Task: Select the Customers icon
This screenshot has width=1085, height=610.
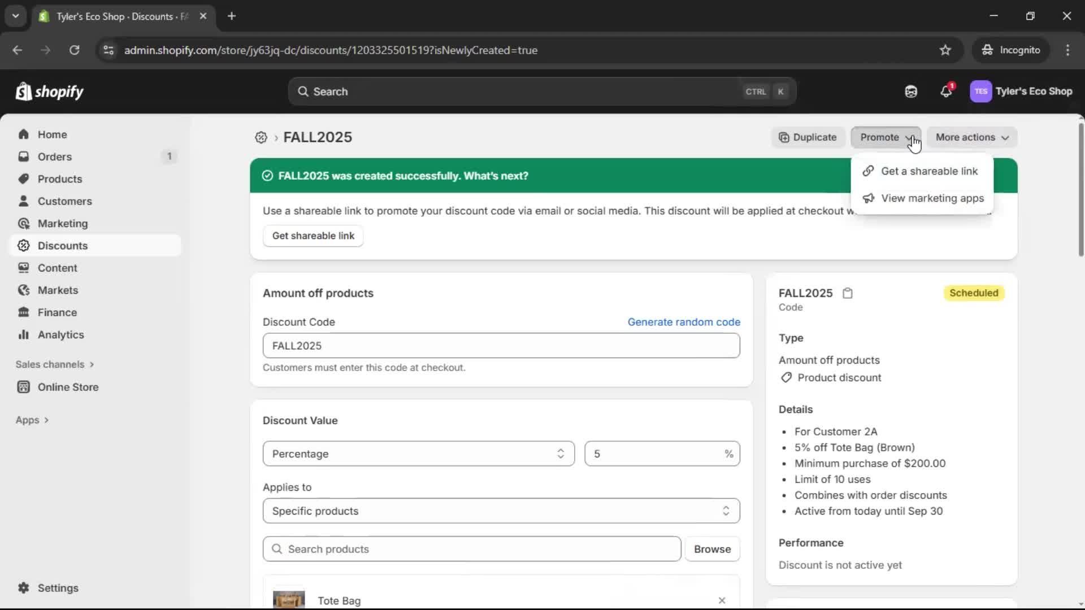Action: (23, 201)
